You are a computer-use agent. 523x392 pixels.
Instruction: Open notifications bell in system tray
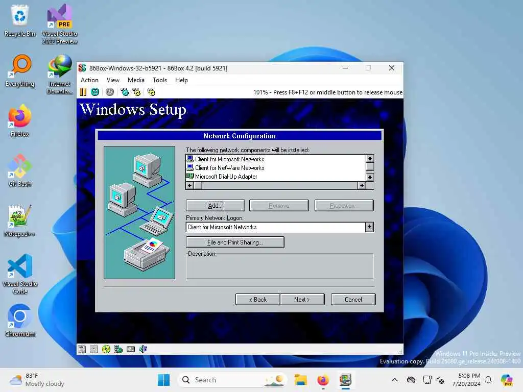tap(488, 380)
